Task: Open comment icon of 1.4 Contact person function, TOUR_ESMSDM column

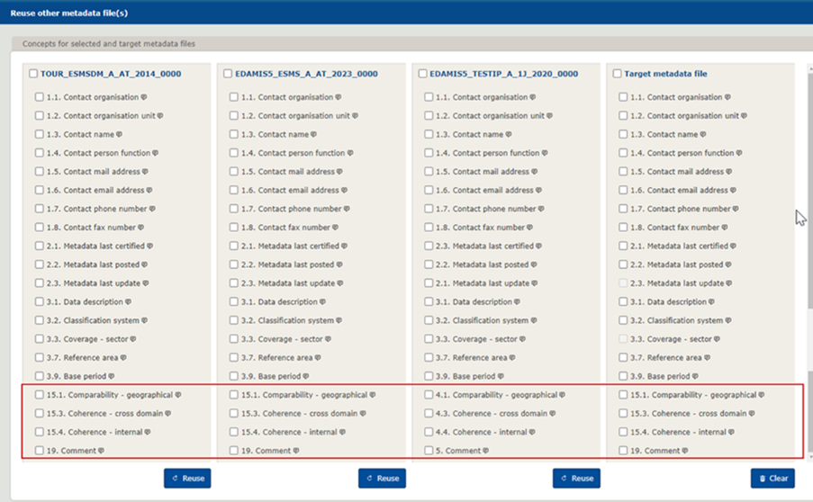Action: click(x=156, y=153)
